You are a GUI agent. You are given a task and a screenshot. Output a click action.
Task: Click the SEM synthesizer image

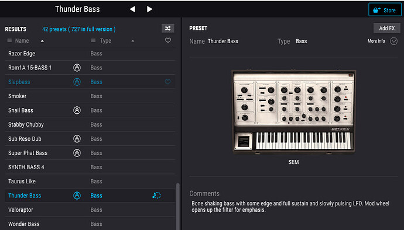293,111
